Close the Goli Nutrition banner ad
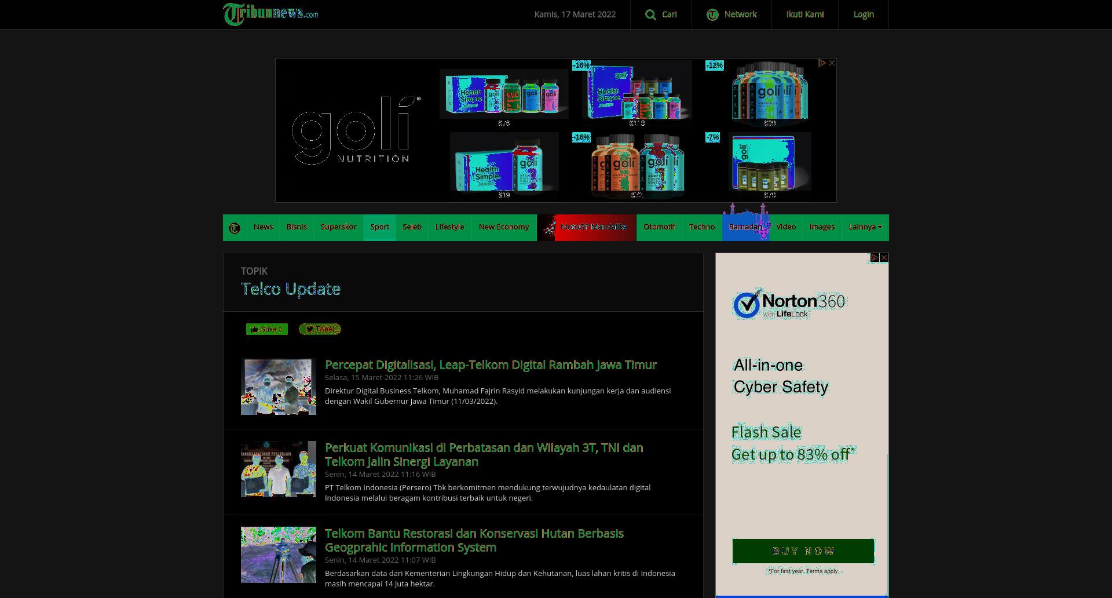This screenshot has width=1112, height=598. (x=832, y=63)
